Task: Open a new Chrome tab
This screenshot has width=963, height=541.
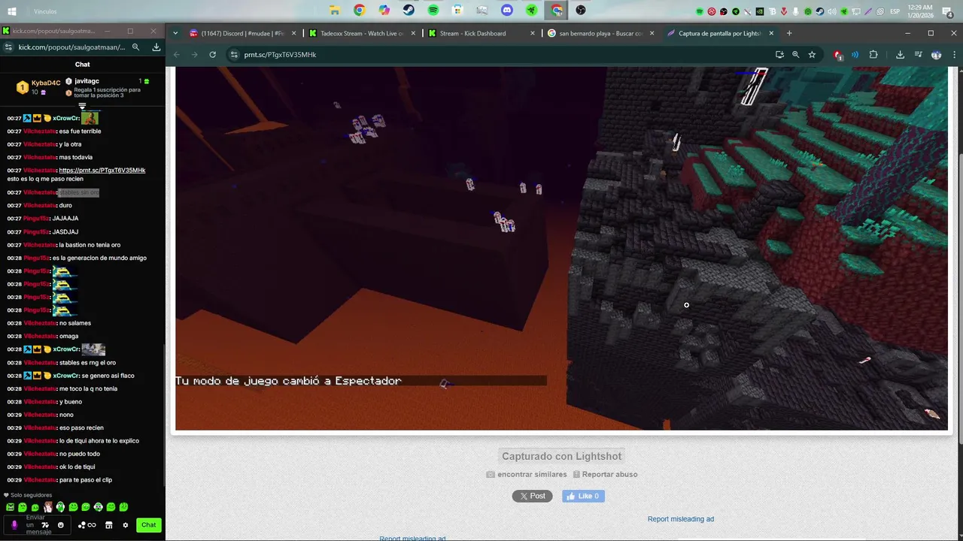Action: (789, 33)
